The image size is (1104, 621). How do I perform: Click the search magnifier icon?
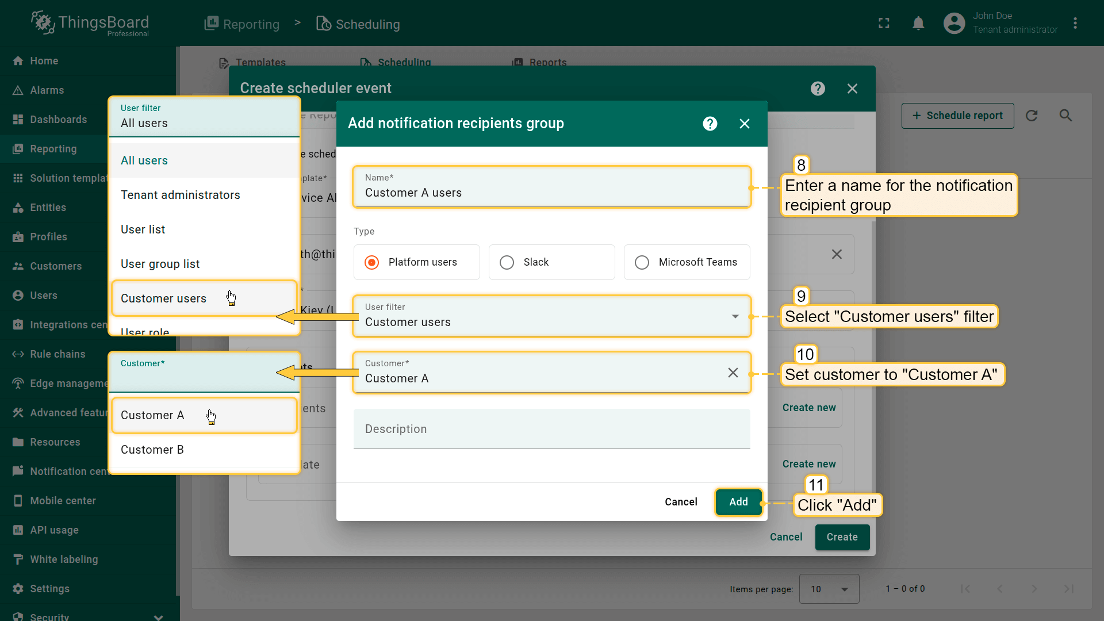[1065, 116]
